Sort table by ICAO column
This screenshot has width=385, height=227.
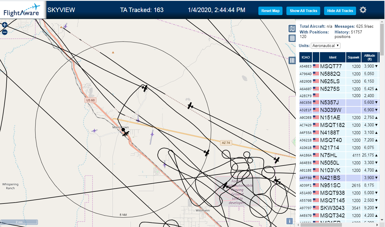[306, 57]
